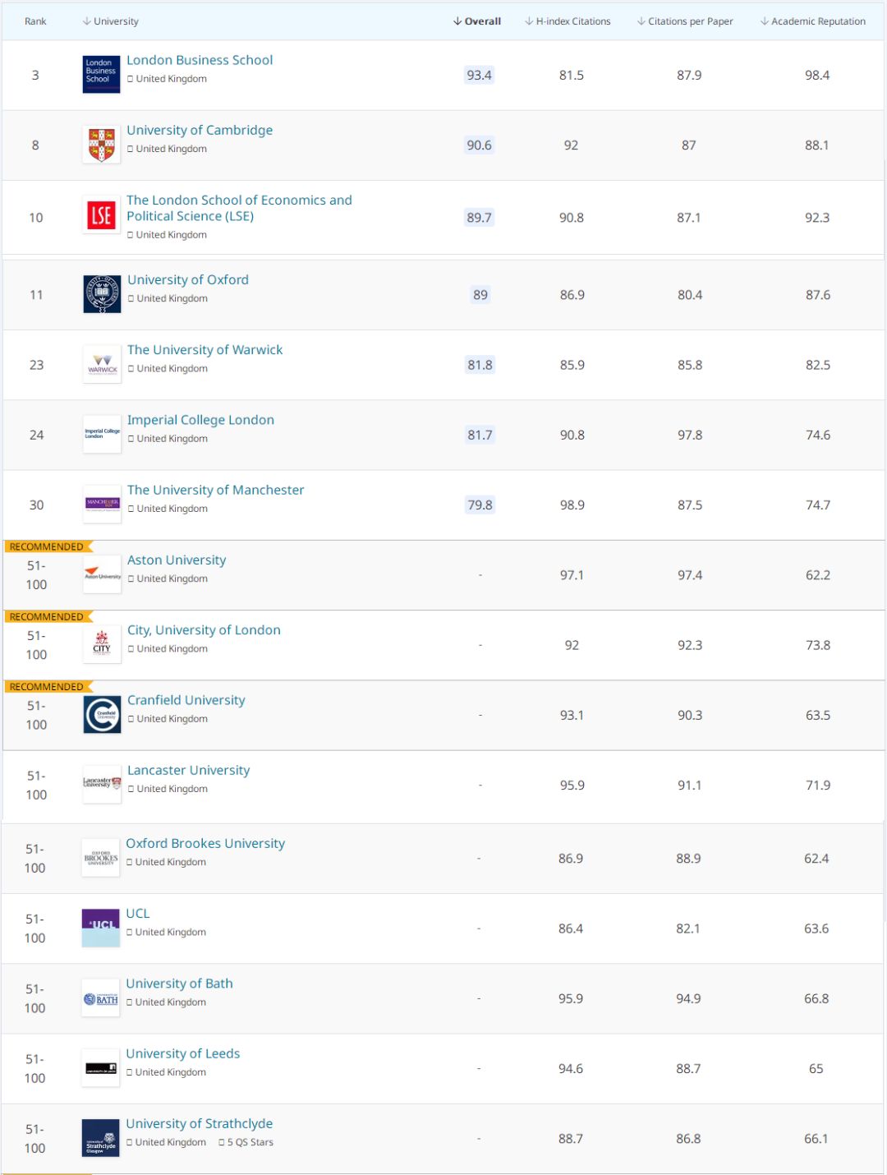Open the Imperial College London link

click(x=200, y=420)
